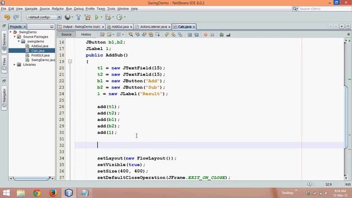This screenshot has width=352, height=198.
Task: Click the Build Project hammer icon
Action: tap(78, 17)
